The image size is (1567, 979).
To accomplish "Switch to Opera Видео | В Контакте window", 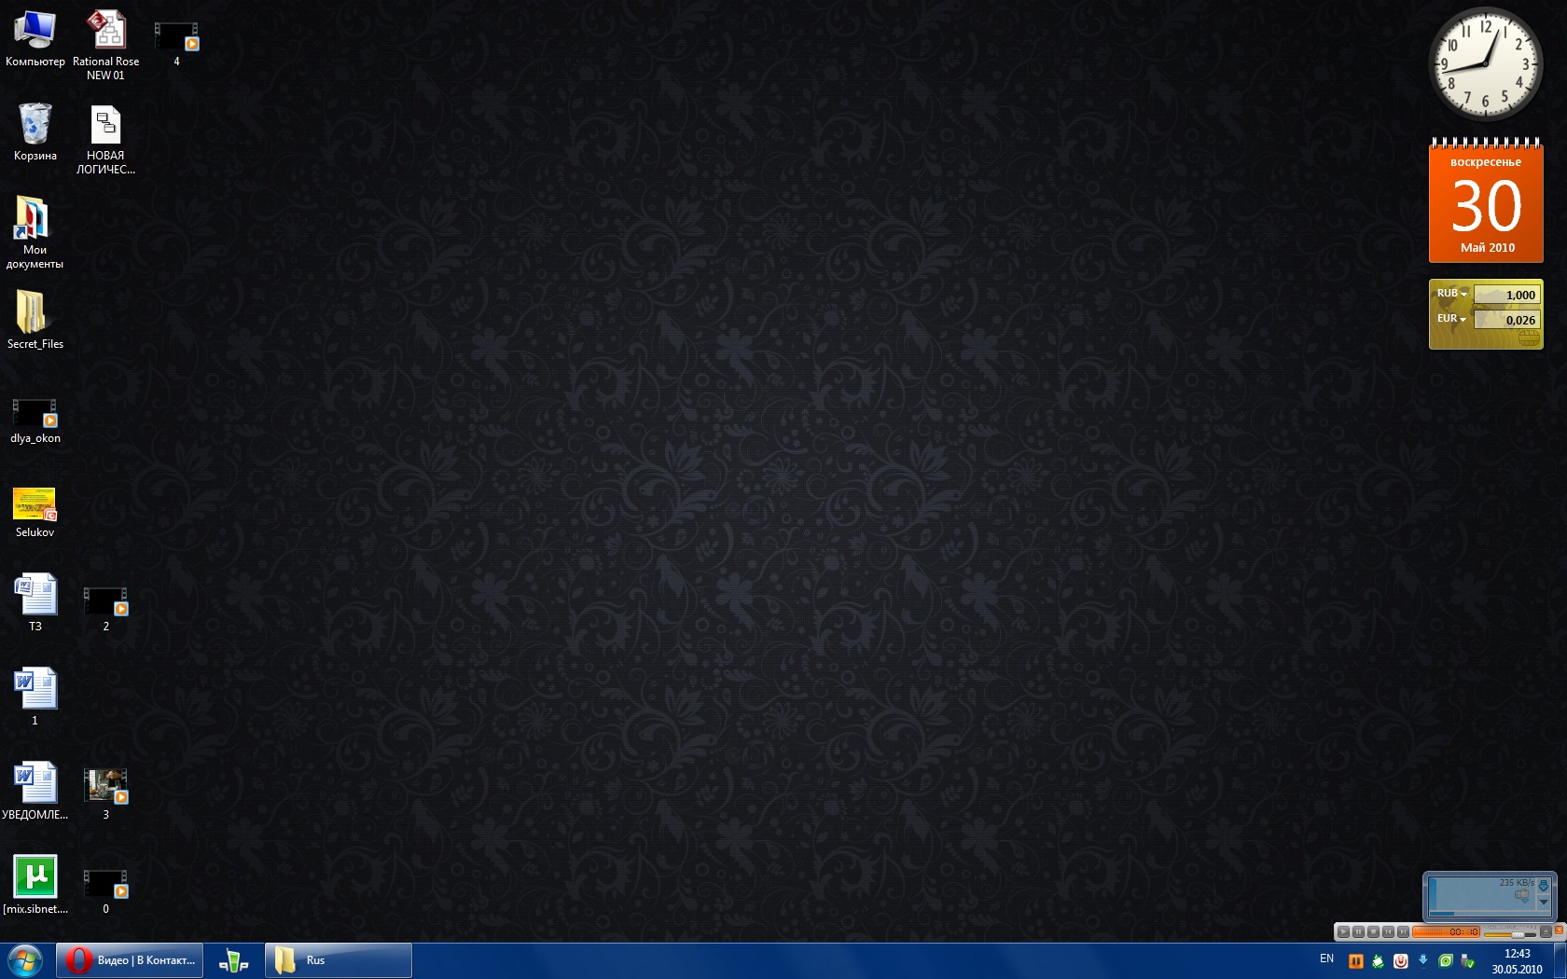I will tap(130, 960).
